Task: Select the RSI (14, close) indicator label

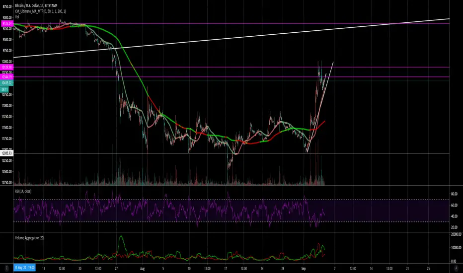Action: pyautogui.click(x=23, y=191)
